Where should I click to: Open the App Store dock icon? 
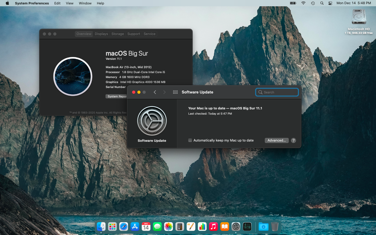coord(135,227)
